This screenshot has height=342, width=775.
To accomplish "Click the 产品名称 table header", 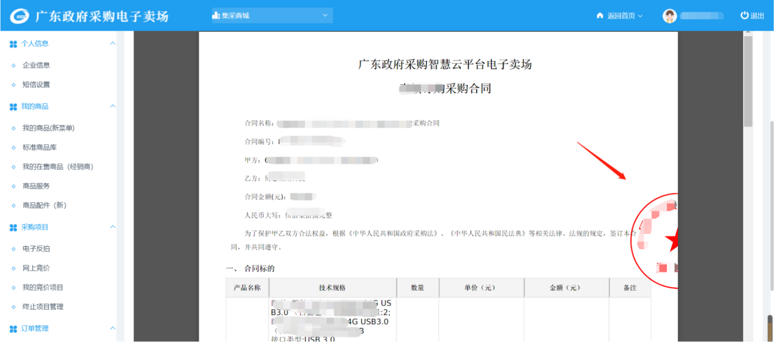I will (247, 288).
